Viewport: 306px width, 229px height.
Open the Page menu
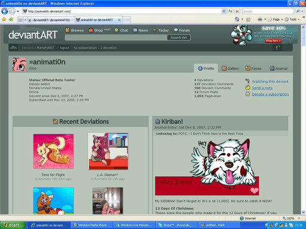276,19
